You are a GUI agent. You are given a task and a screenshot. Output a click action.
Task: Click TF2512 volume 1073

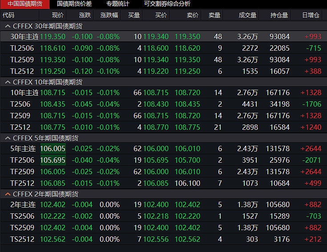(x=250, y=183)
